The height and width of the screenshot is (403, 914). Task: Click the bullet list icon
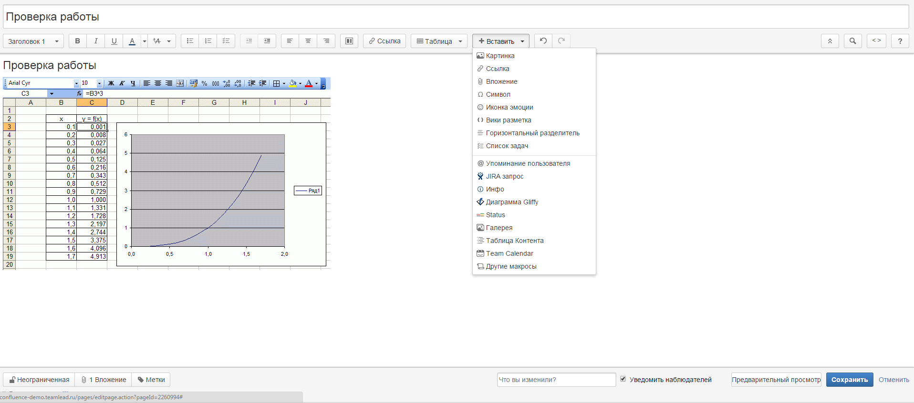(x=190, y=41)
